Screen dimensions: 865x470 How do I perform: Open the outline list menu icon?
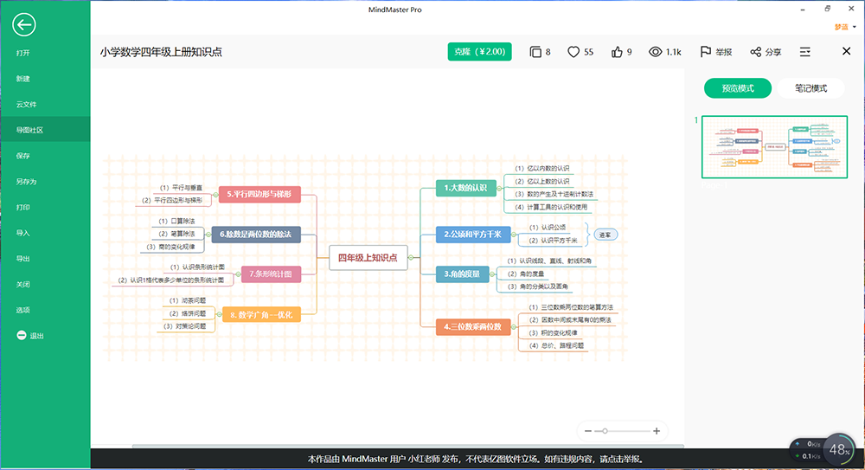click(804, 52)
